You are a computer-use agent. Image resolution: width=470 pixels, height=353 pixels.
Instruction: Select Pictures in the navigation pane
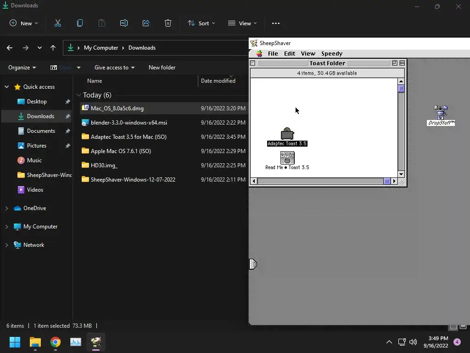(37, 146)
